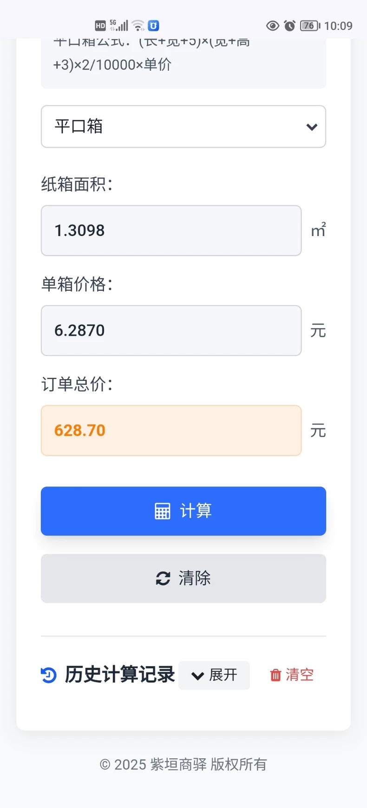Open the 平口箱 box type dropdown

[183, 126]
